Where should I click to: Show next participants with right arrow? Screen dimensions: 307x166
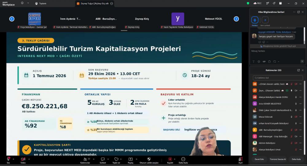tap(236, 19)
